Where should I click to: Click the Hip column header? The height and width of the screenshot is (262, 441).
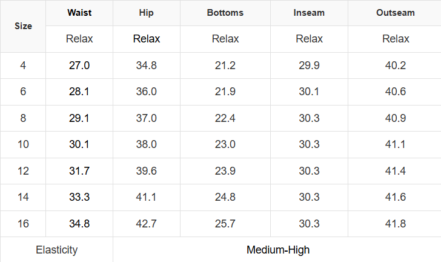tap(147, 13)
